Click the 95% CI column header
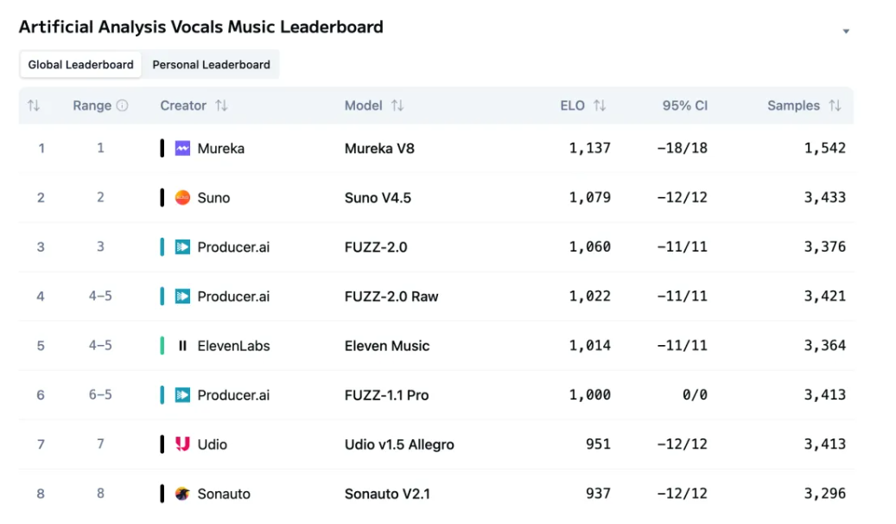 pyautogui.click(x=684, y=105)
